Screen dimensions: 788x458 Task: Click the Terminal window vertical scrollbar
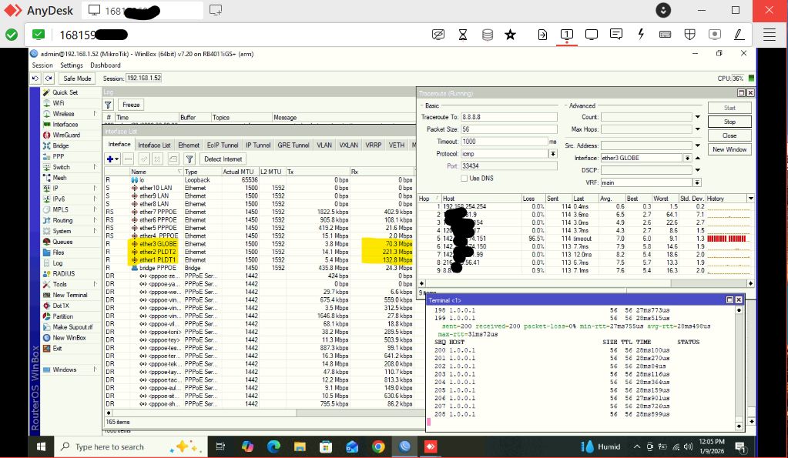(x=739, y=368)
